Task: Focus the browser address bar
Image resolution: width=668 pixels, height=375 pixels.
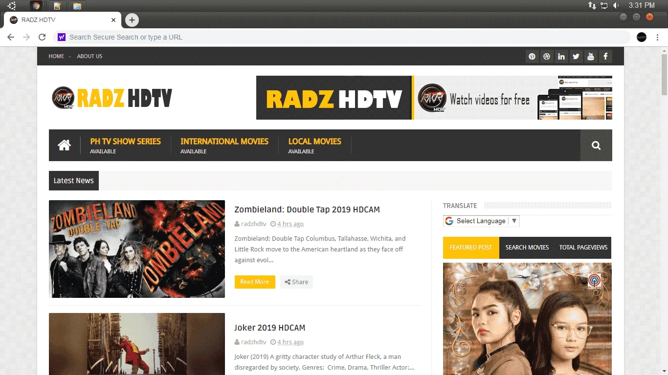Action: (x=342, y=37)
